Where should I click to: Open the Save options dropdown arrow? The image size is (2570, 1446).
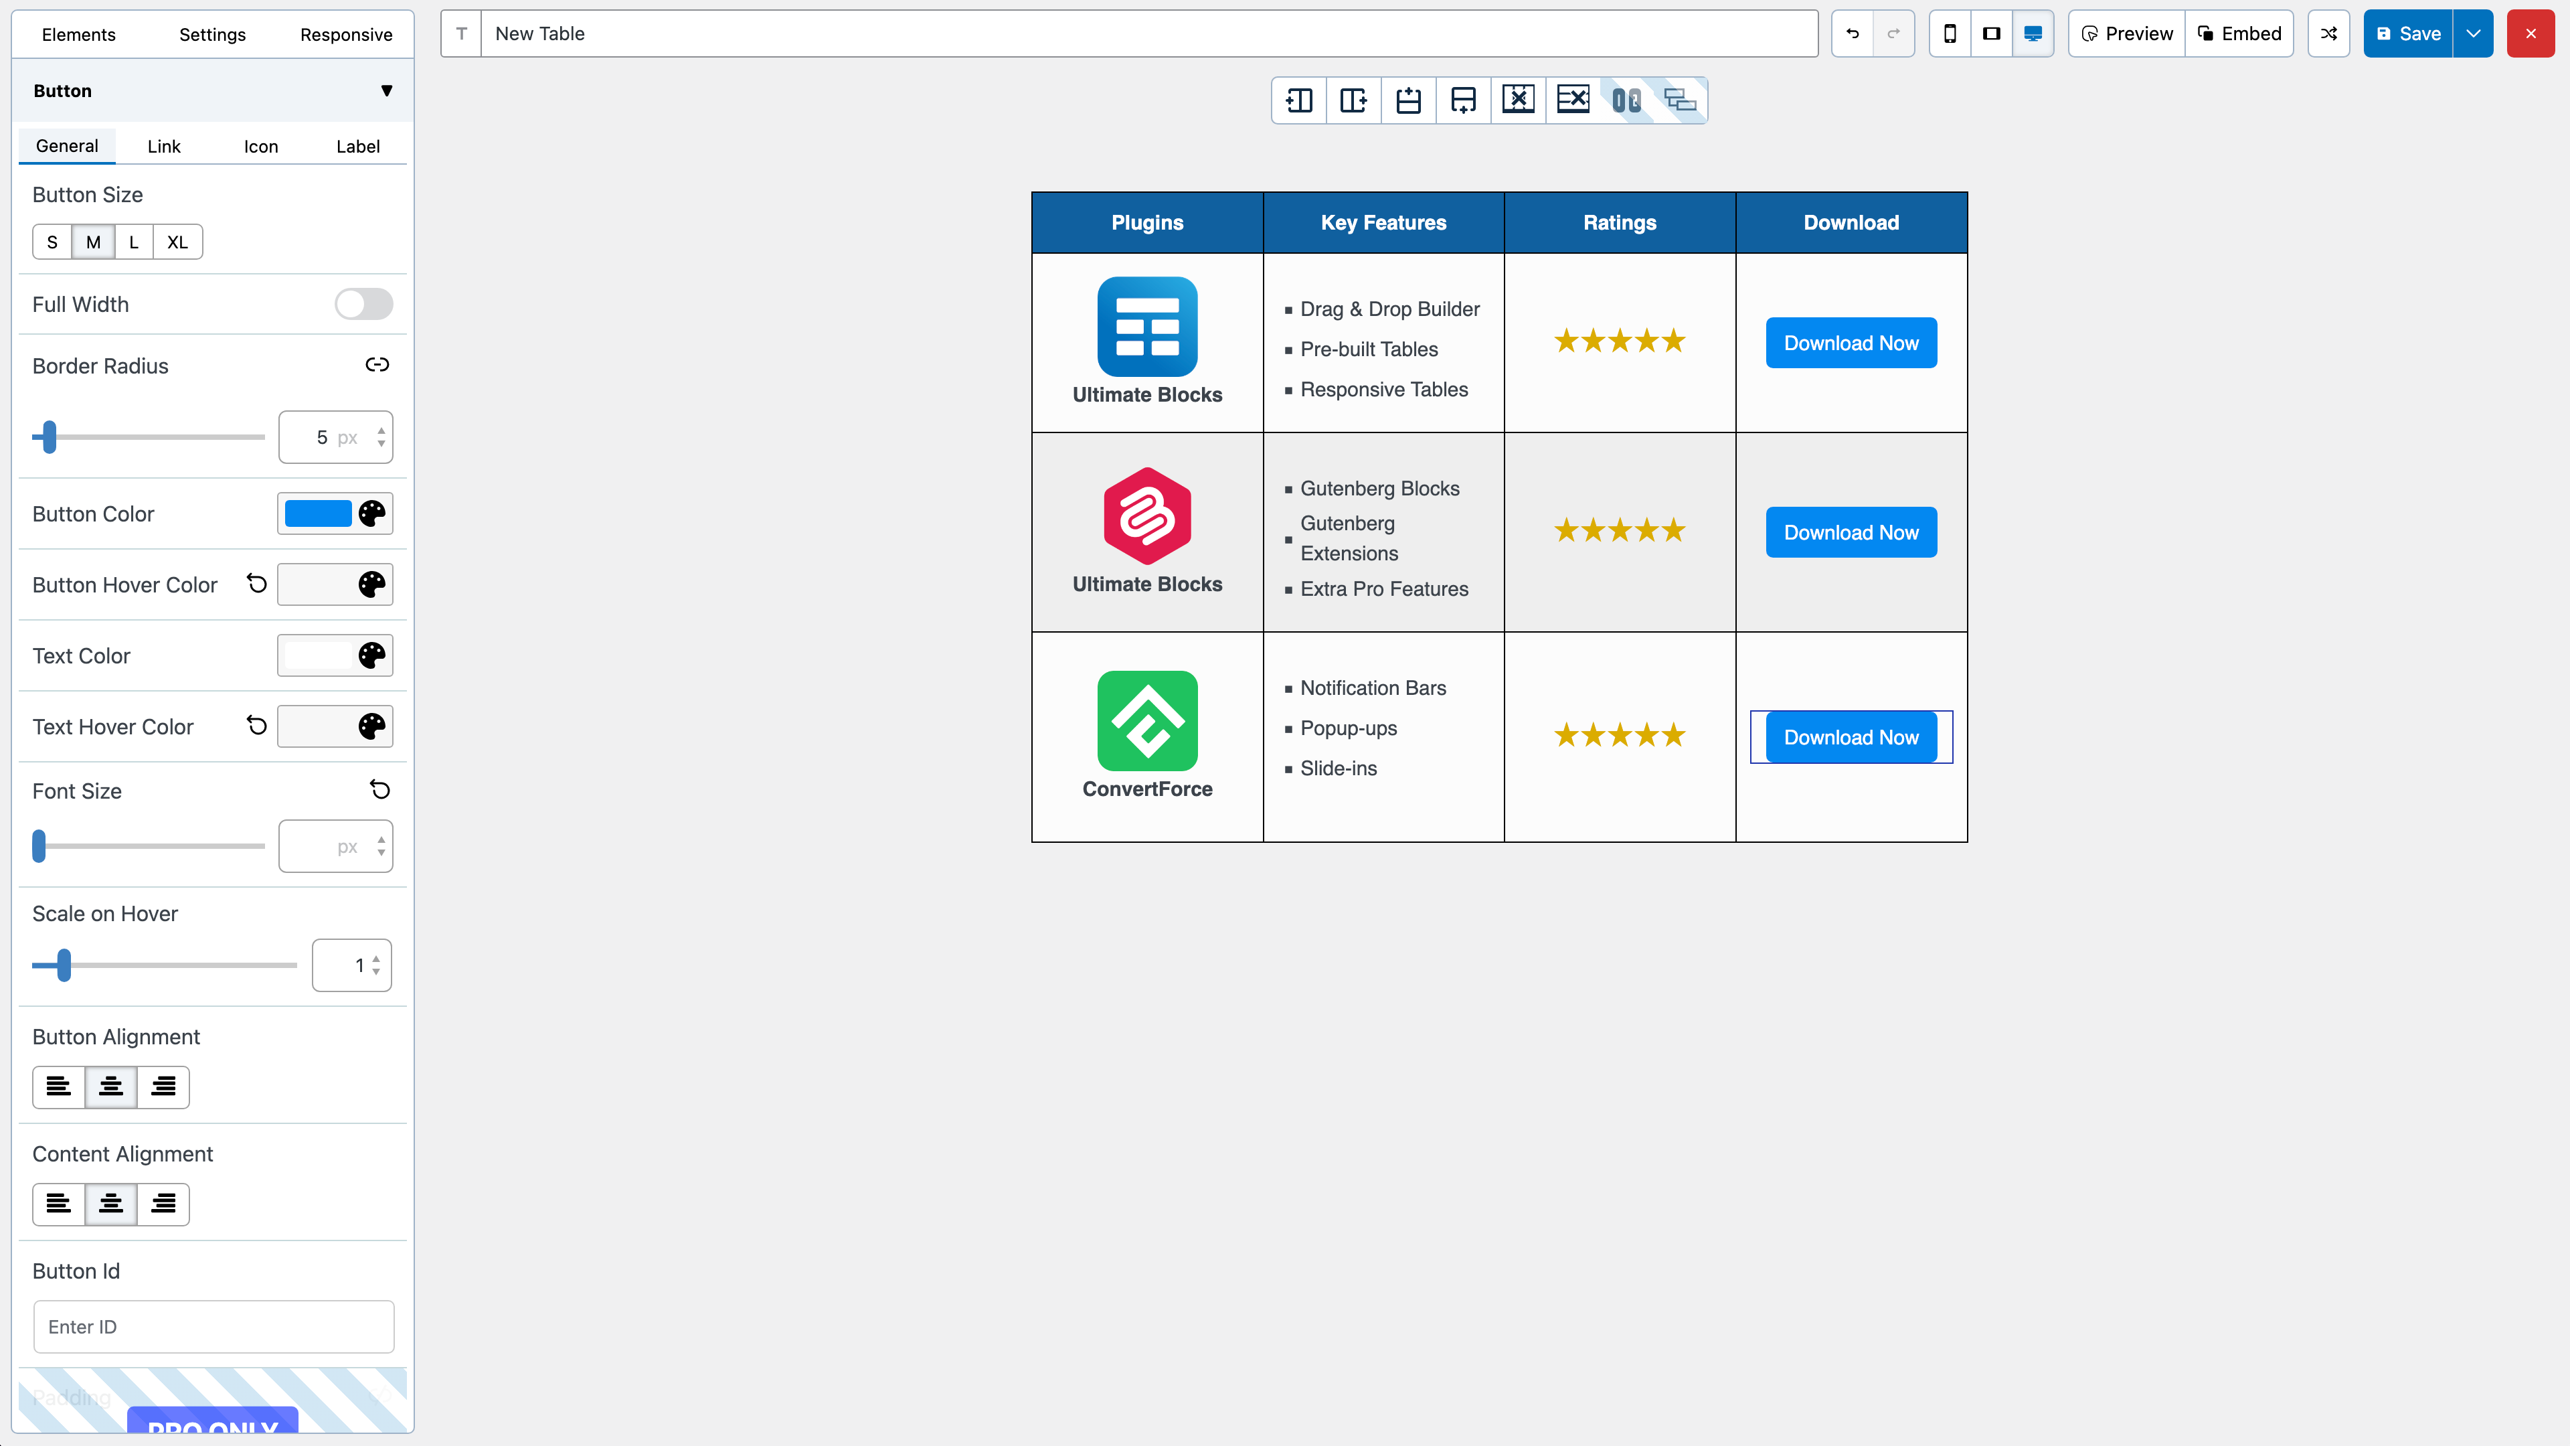(2473, 34)
